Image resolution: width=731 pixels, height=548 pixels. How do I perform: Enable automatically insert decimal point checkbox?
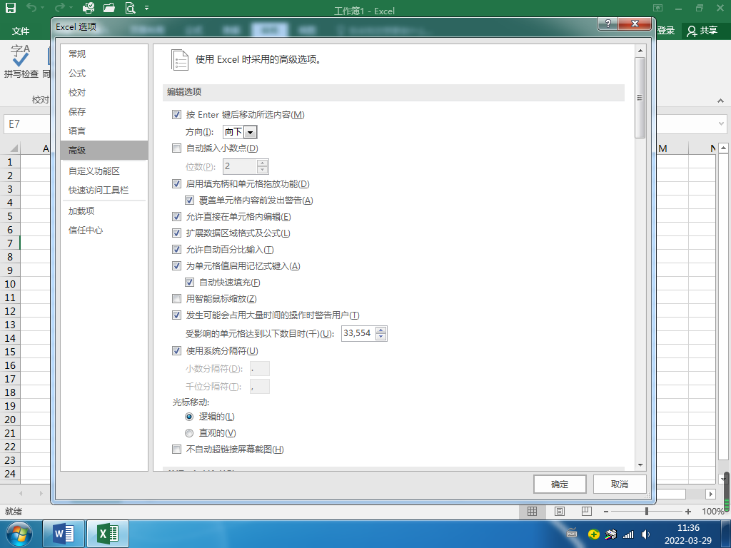pyautogui.click(x=177, y=148)
